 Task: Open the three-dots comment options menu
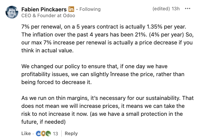click(188, 9)
